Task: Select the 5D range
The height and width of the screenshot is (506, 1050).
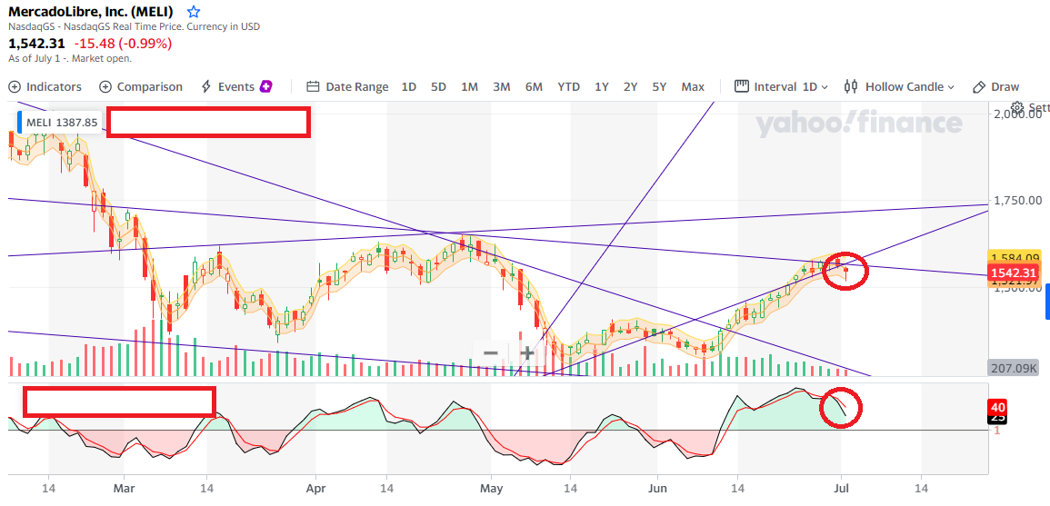Action: click(x=438, y=86)
